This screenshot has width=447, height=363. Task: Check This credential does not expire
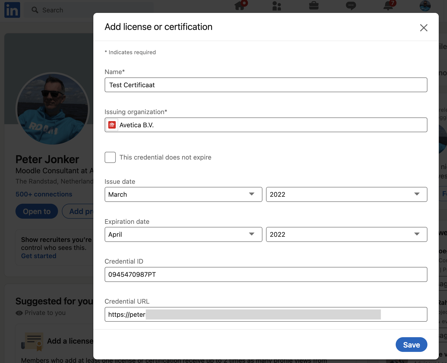[x=110, y=157]
